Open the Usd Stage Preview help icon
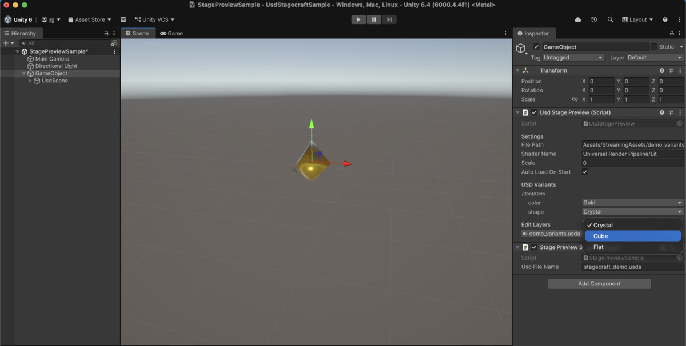686x346 pixels. coord(662,112)
